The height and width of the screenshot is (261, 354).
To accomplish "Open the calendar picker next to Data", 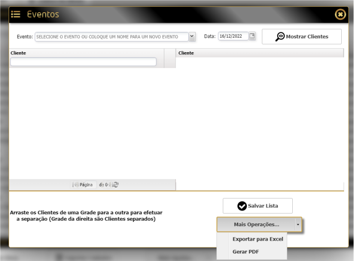I will click(x=252, y=36).
